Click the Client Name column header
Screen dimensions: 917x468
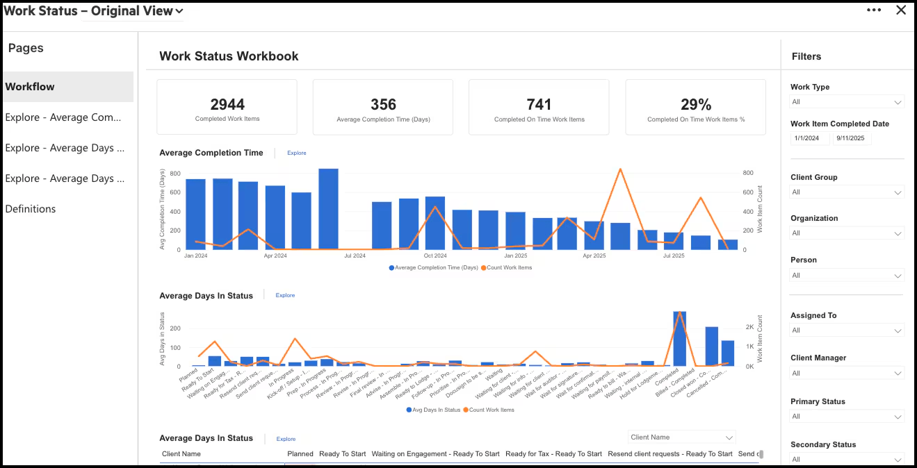point(181,454)
